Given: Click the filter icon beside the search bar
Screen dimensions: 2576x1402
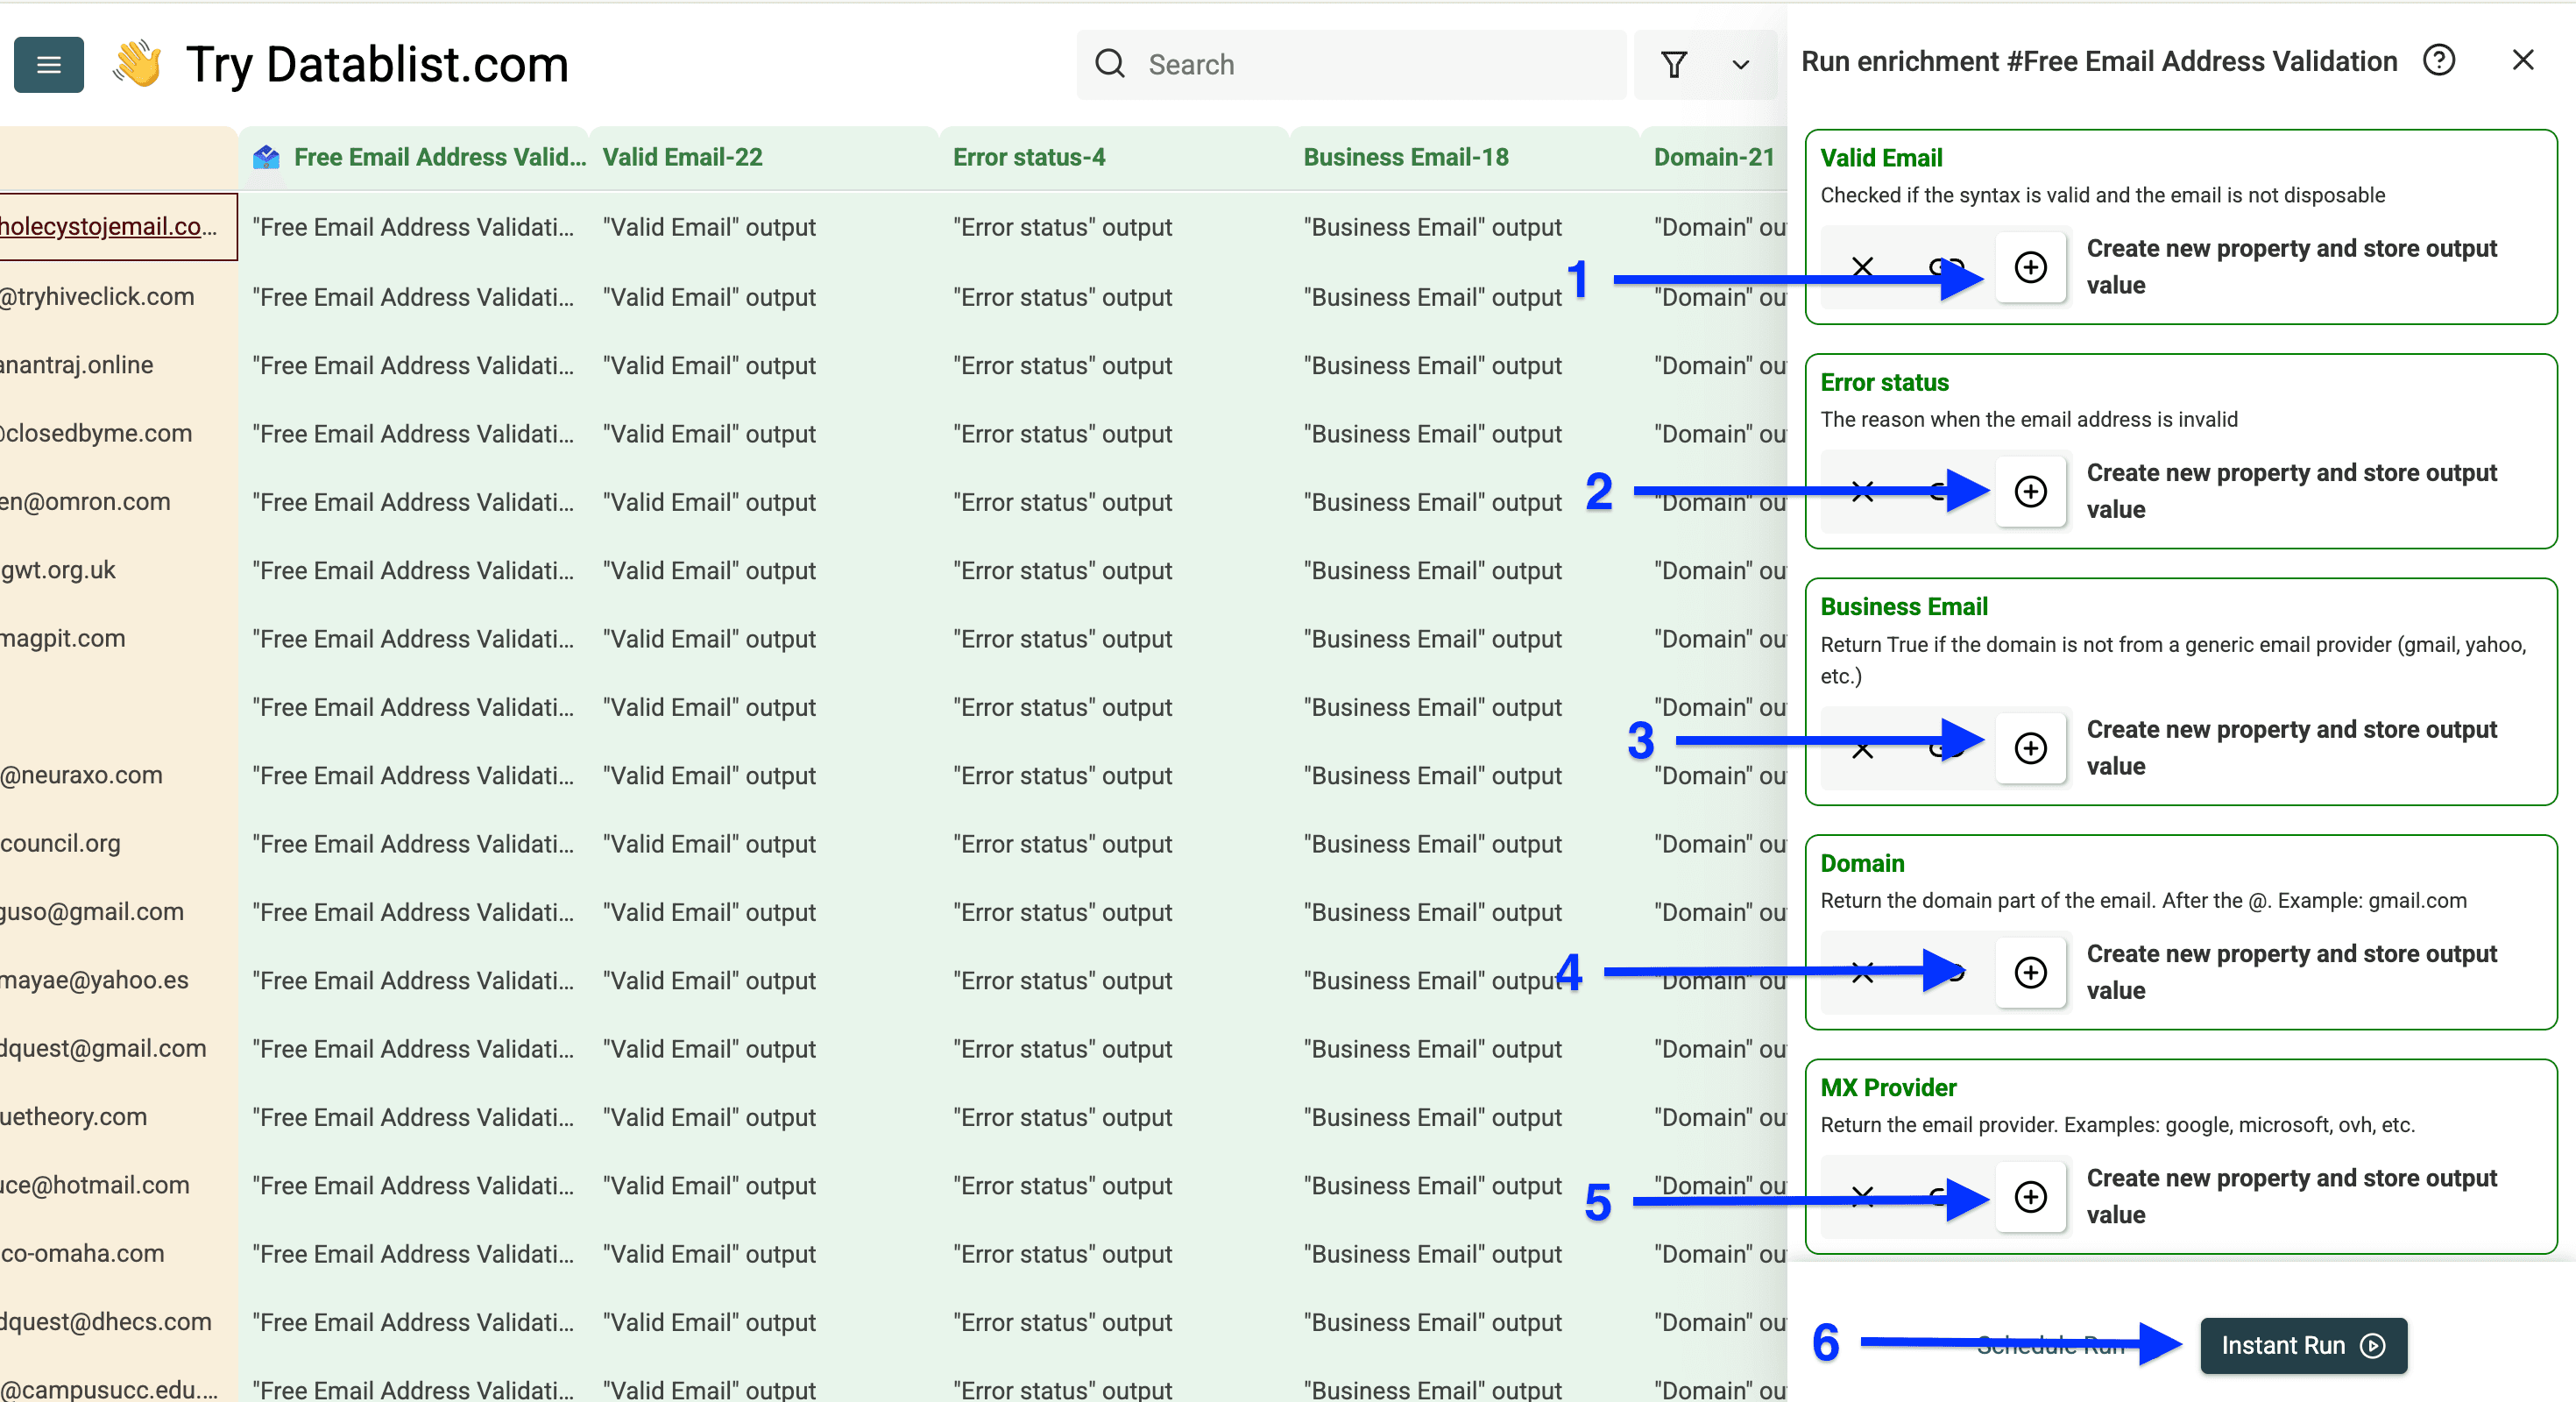Looking at the screenshot, I should (x=1675, y=64).
